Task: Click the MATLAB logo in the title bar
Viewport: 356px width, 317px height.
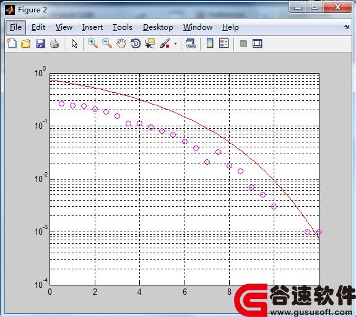Action: coord(10,10)
